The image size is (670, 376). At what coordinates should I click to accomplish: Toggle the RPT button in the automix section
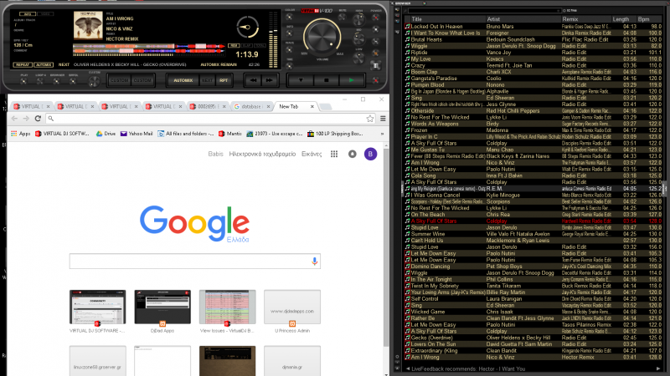pos(224,80)
